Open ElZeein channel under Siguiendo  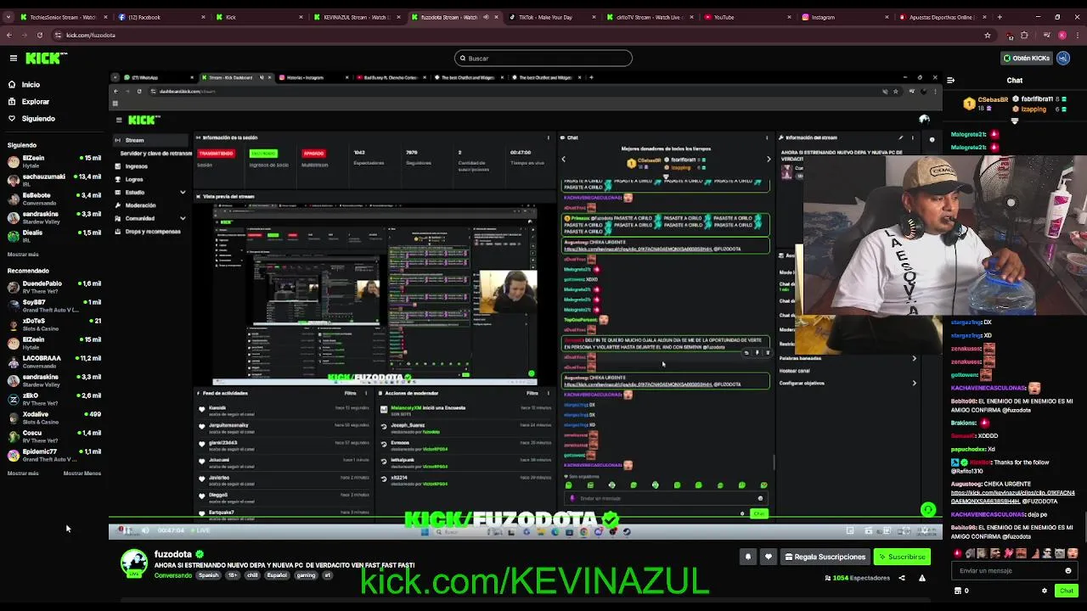point(53,161)
